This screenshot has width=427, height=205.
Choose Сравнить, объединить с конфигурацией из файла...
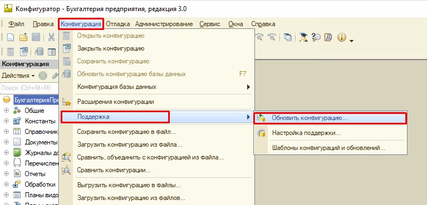point(156,157)
